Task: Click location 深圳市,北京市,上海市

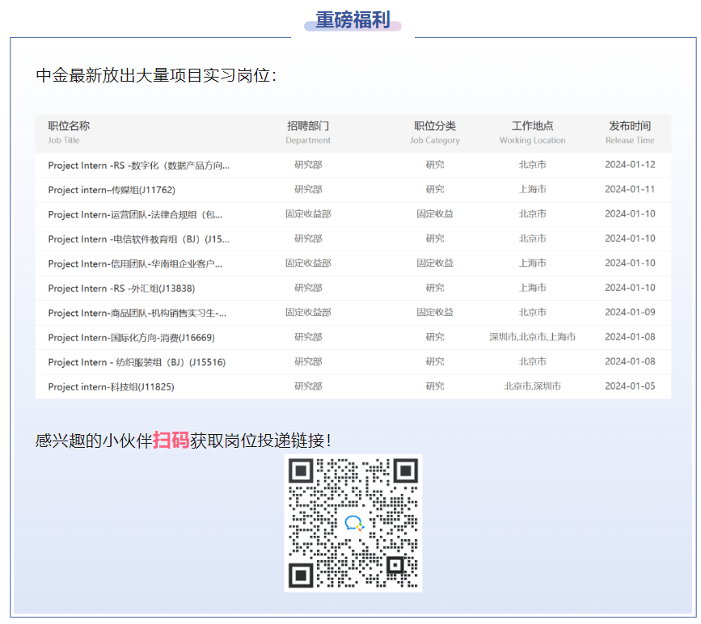Action: 533,336
